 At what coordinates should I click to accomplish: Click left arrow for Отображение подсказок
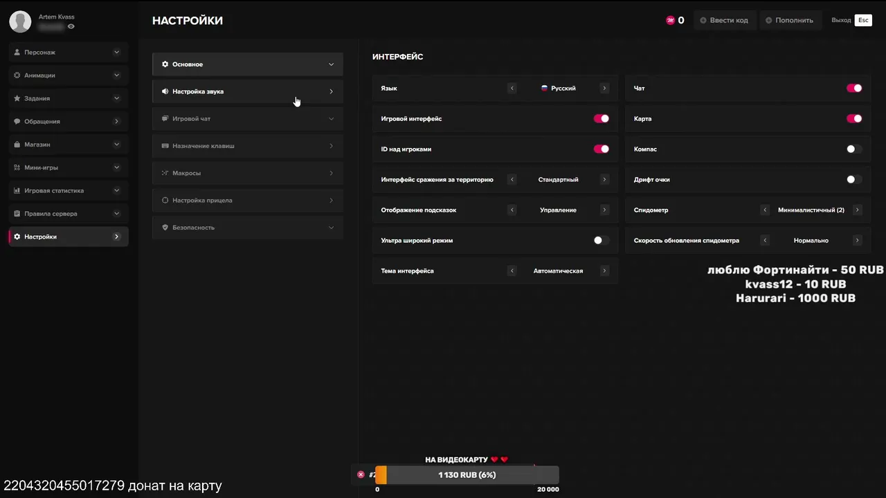pyautogui.click(x=512, y=210)
